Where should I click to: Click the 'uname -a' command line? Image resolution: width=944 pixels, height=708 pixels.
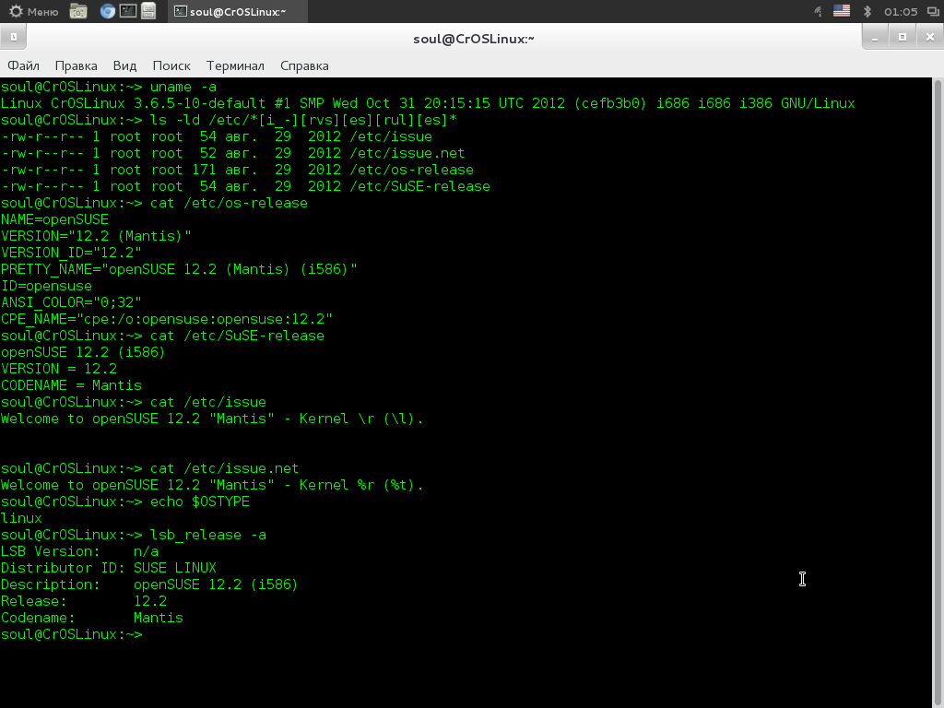click(x=109, y=87)
